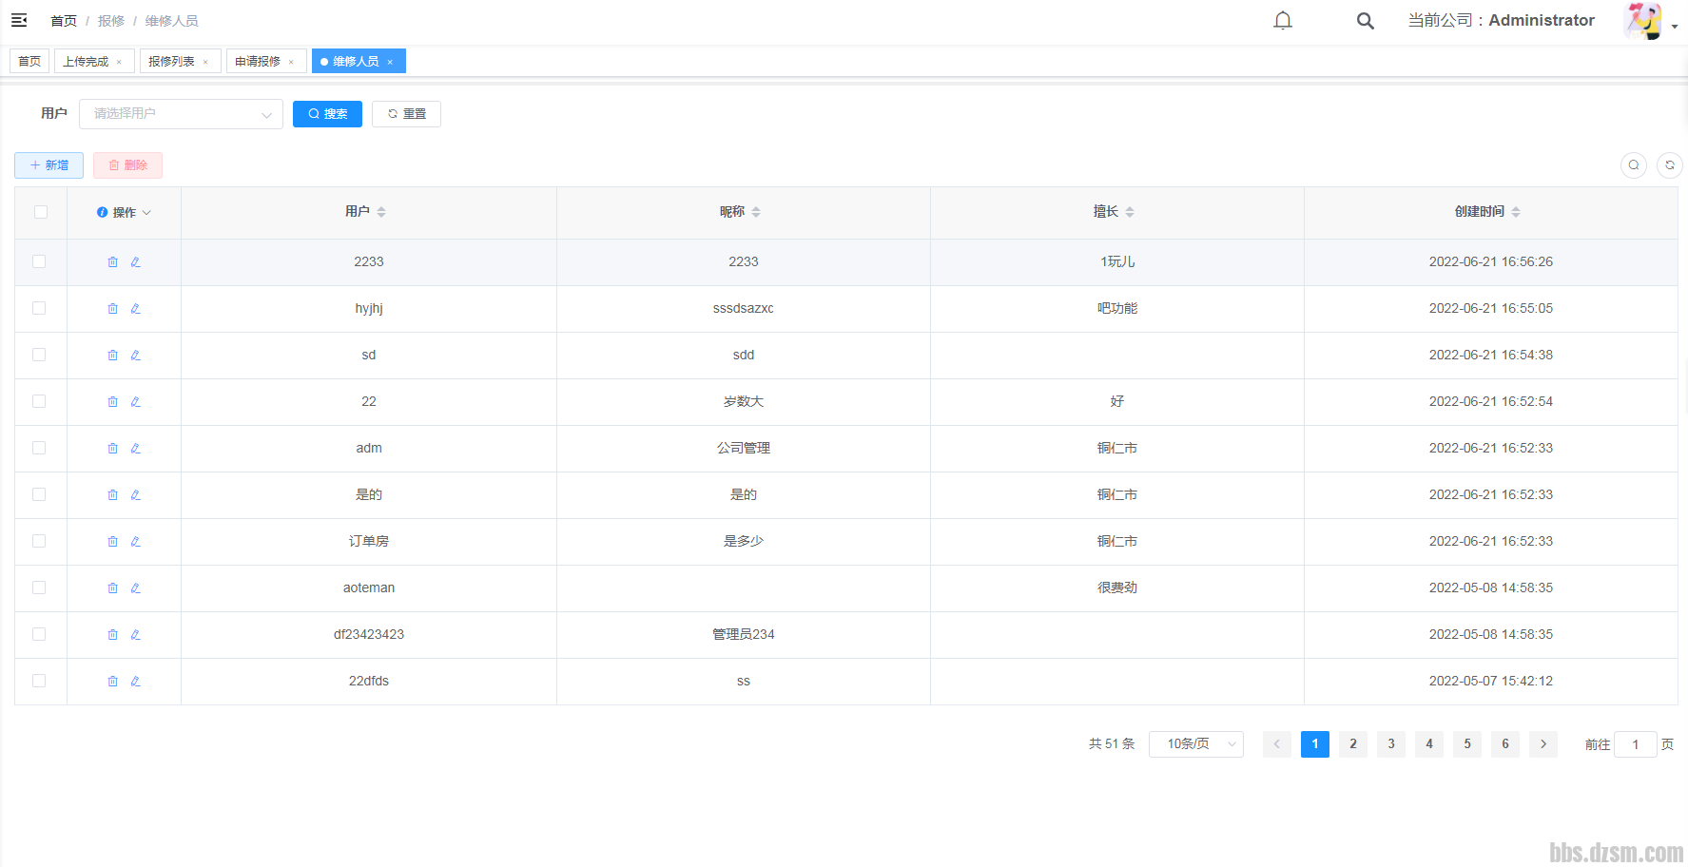The image size is (1688, 867).
Task: Click the delete trash icon for user hyjhj
Action: click(x=113, y=309)
